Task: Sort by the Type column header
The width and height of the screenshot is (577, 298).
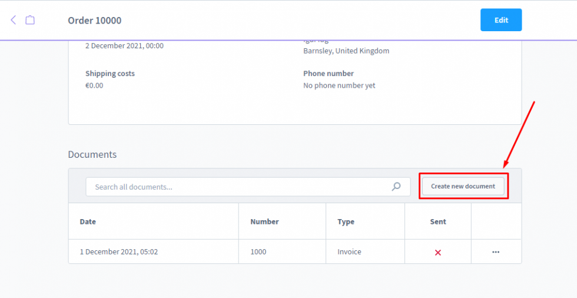Action: coord(346,222)
